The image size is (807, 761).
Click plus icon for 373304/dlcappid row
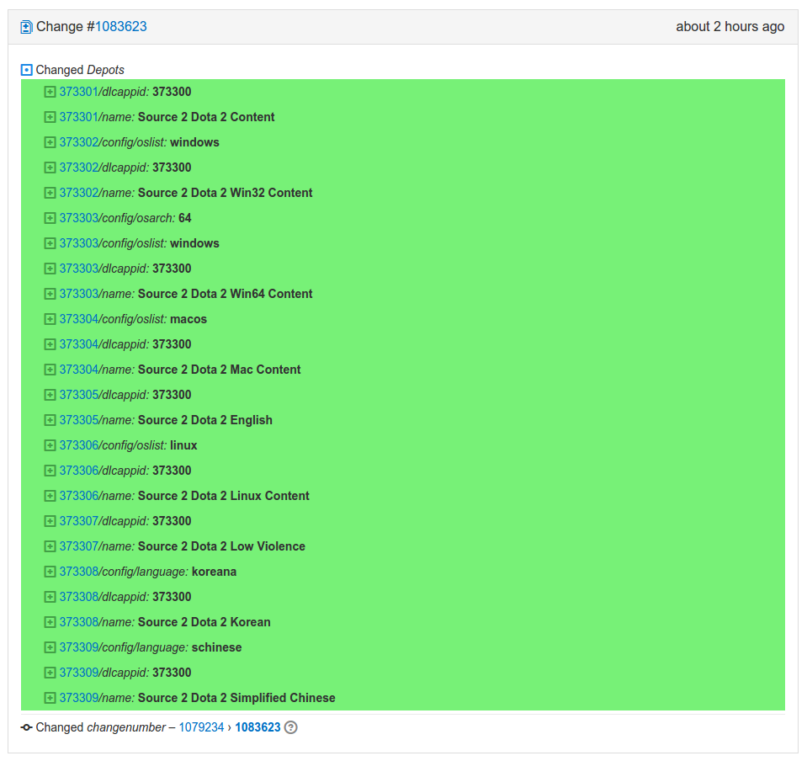pos(50,344)
